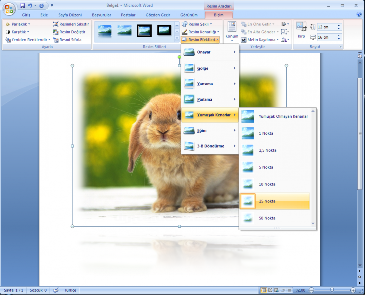Screen dimensions: 365x295
Task: Open the Başvurular tab
Action: 101,15
